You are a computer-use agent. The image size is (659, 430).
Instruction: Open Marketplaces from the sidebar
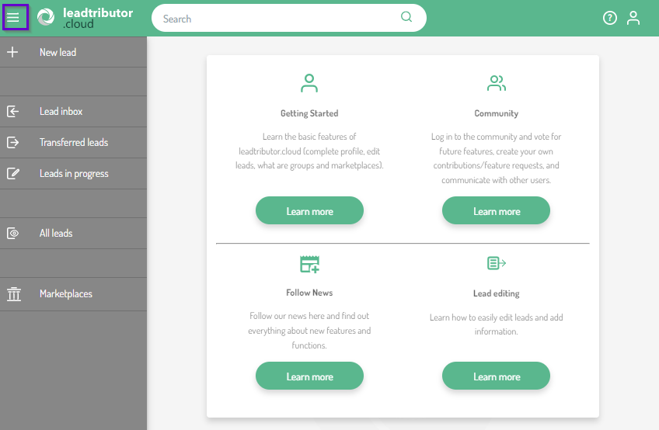(x=66, y=294)
